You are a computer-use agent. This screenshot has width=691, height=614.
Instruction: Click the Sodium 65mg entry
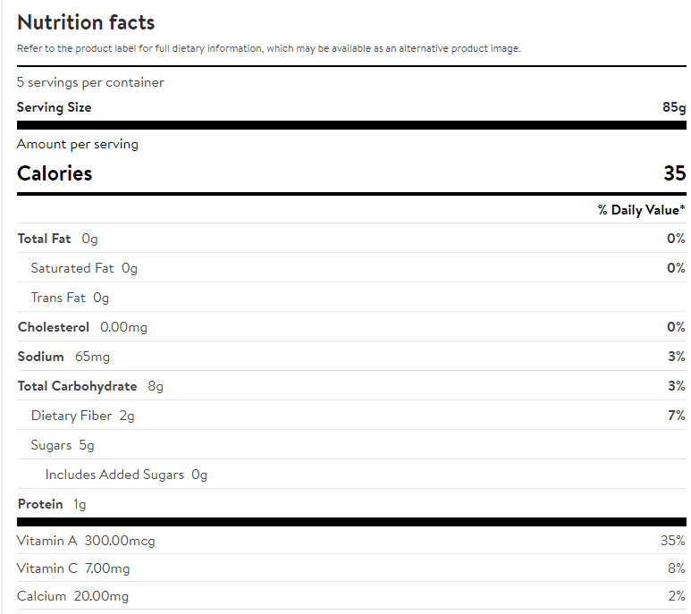point(63,357)
